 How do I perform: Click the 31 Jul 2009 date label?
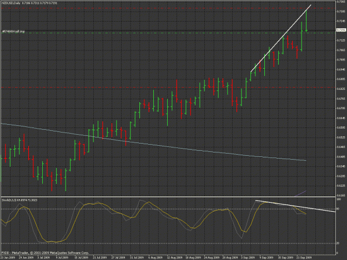click(x=137, y=258)
